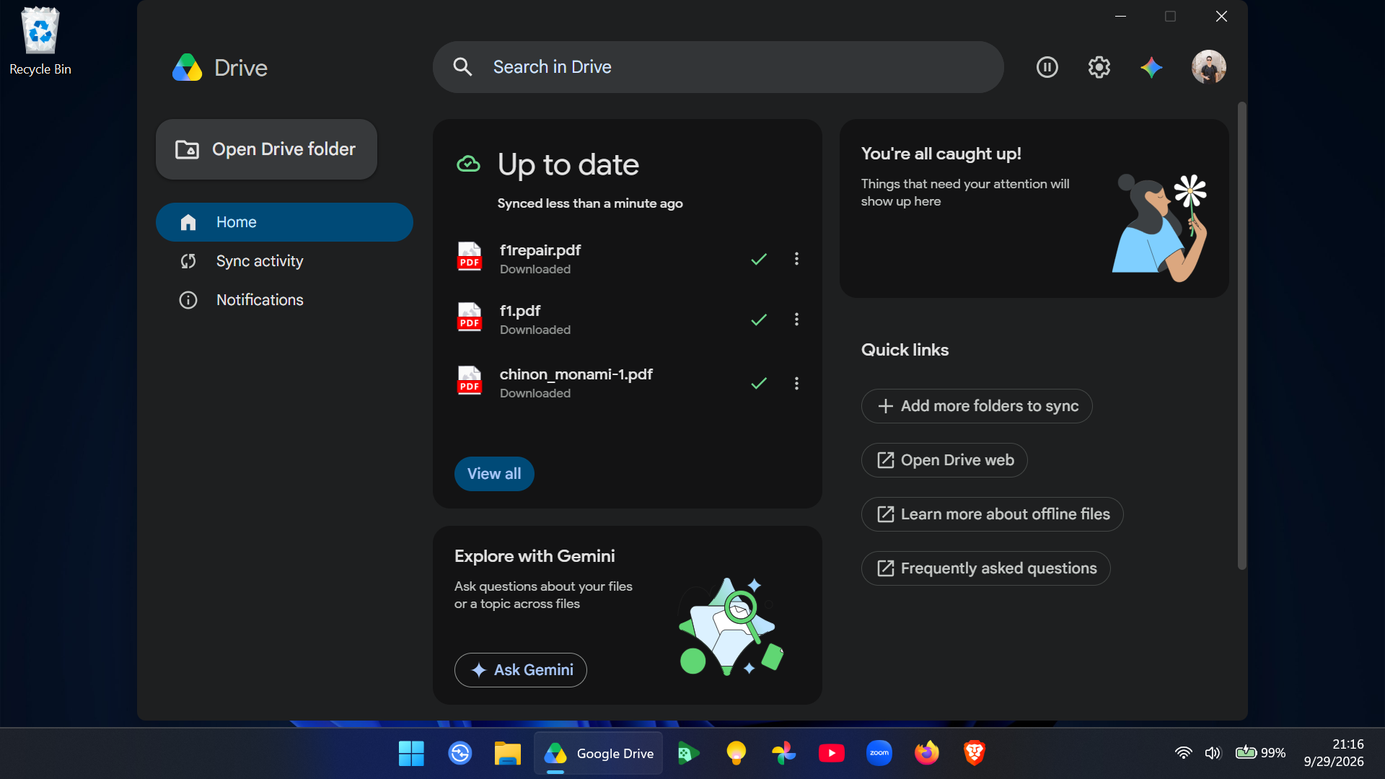Pause syncing with the pause icon

[1047, 67]
